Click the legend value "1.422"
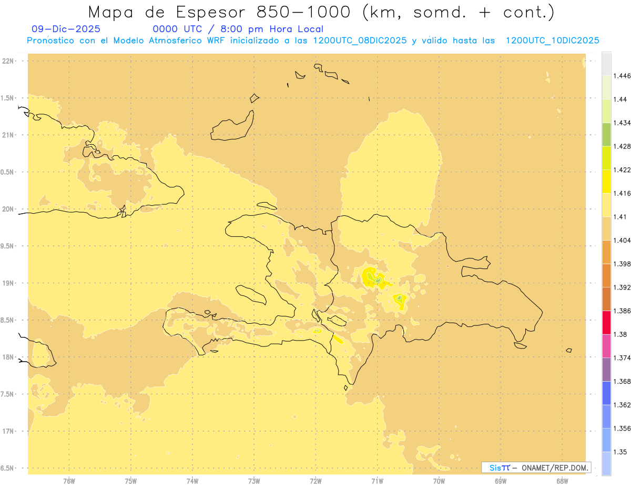This screenshot has width=631, height=488. pos(622,170)
